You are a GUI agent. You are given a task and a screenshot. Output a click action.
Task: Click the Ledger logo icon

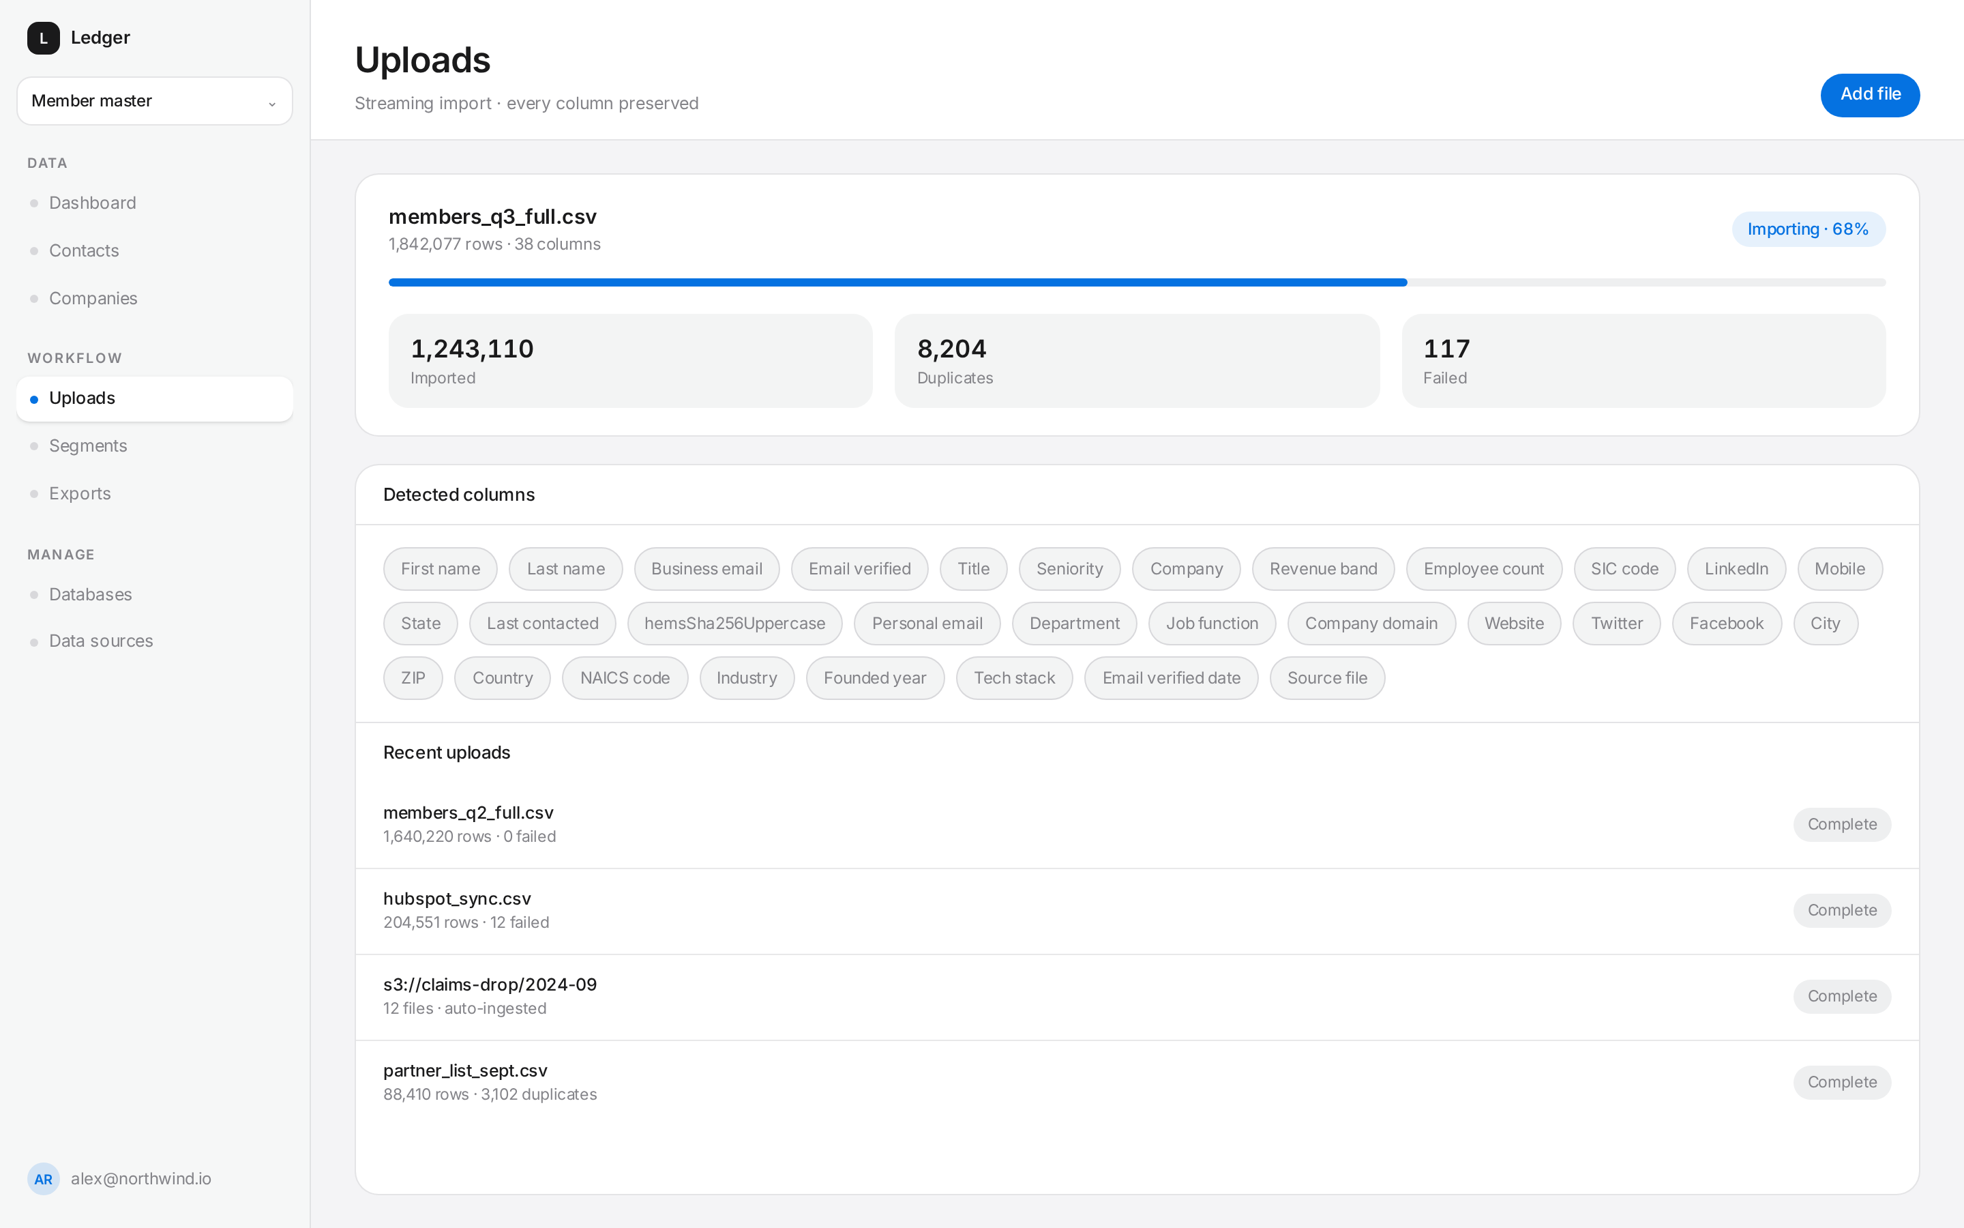pos(43,38)
